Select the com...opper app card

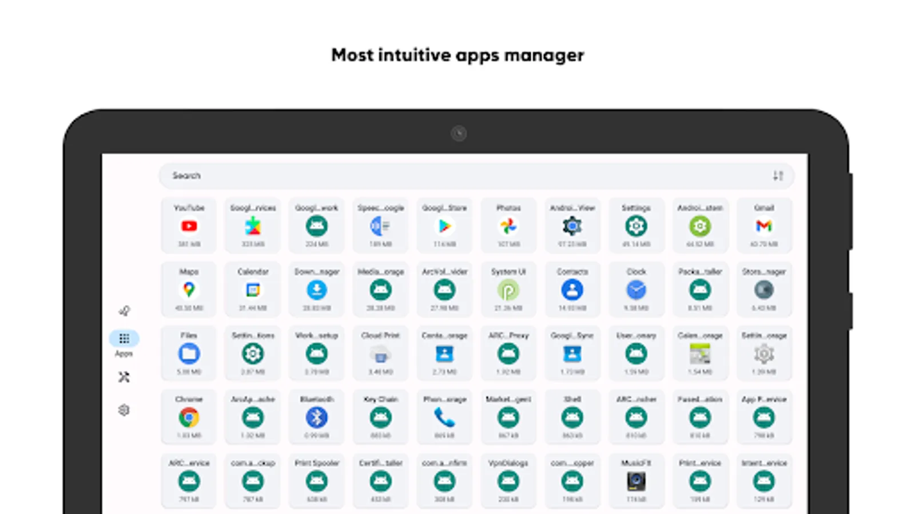pyautogui.click(x=572, y=481)
